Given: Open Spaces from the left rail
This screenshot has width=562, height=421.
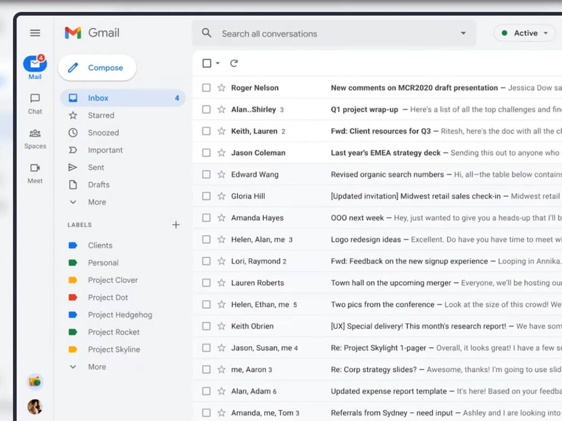Looking at the screenshot, I should 35,139.
